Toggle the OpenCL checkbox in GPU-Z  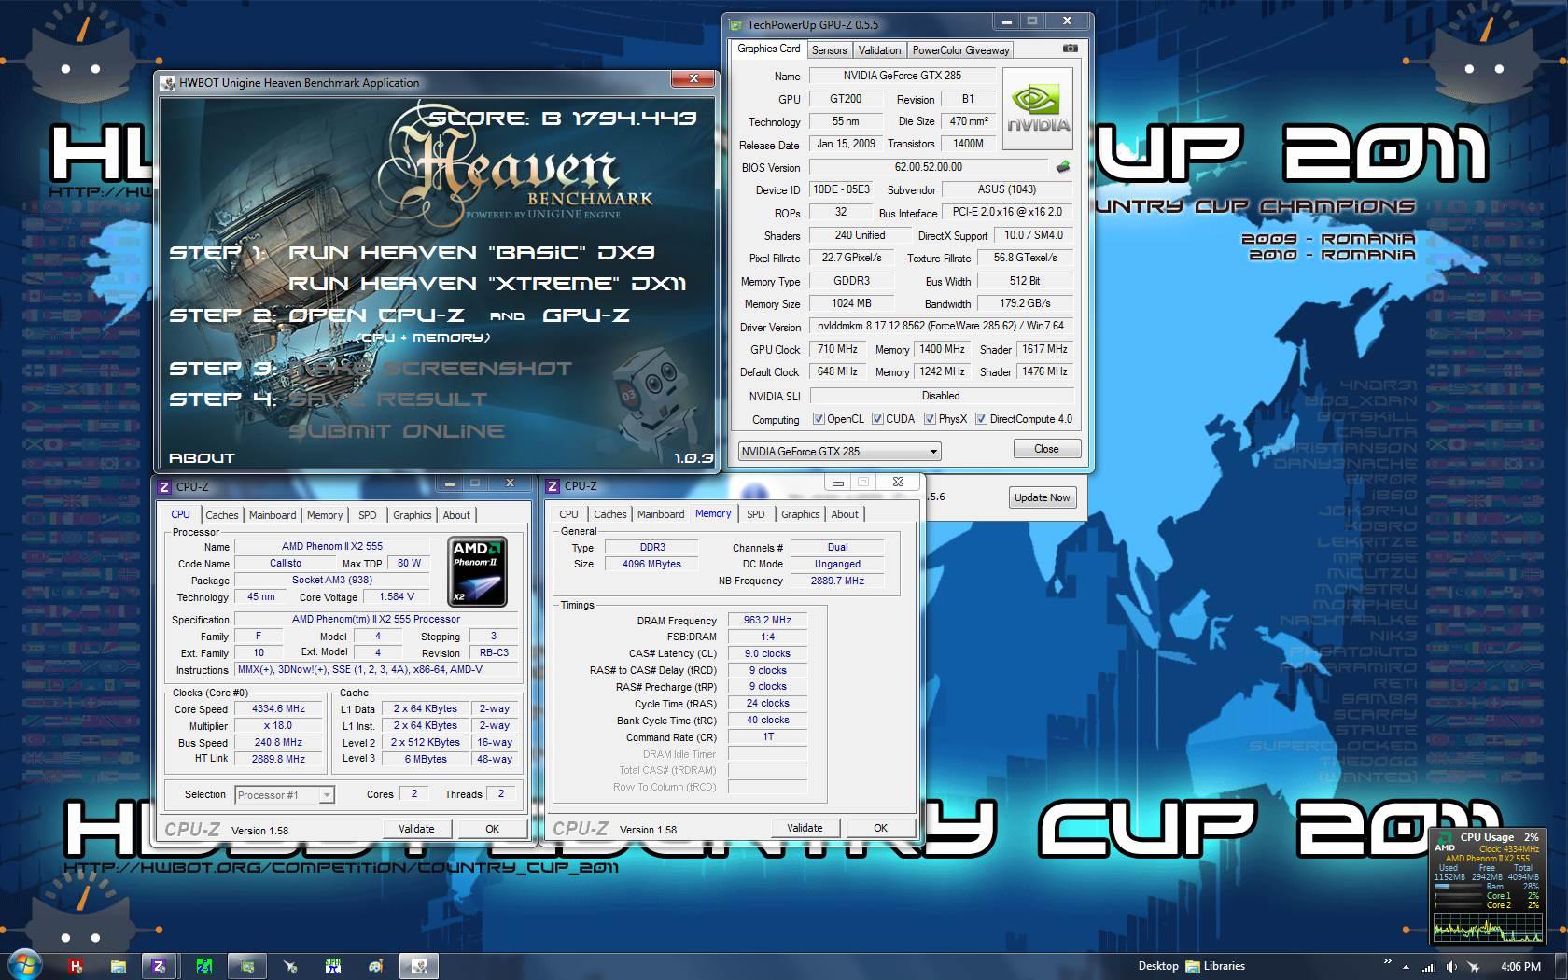coord(819,419)
